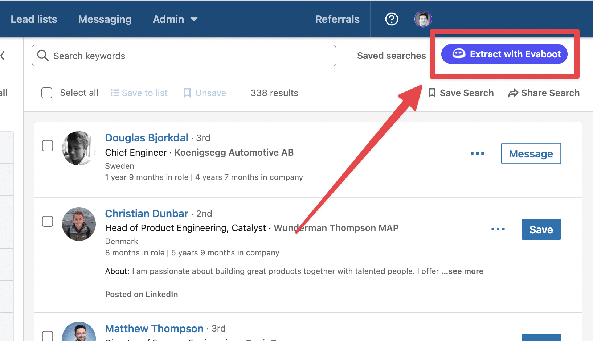The width and height of the screenshot is (593, 341).
Task: Go to Lead lists
Action: pyautogui.click(x=34, y=19)
